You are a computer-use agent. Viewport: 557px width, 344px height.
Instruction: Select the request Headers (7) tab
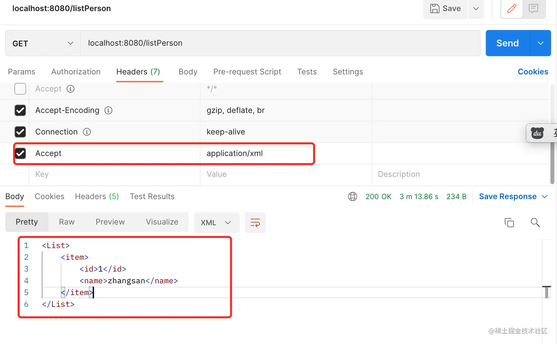tap(138, 72)
